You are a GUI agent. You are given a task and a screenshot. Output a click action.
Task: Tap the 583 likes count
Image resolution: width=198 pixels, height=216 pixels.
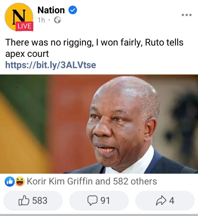40,201
